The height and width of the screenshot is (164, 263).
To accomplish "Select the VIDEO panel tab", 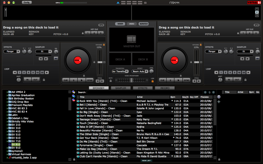I will pyautogui.click(x=132, y=24).
